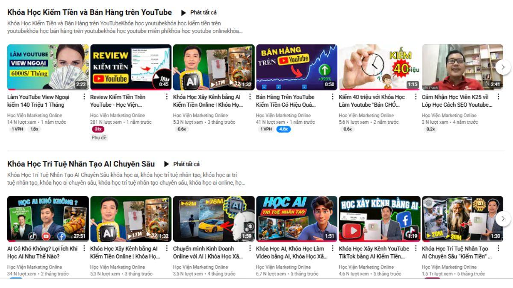Click "1 VPH" badge under Làm YouTube View Ngoại
This screenshot has height=288, width=513.
point(18,129)
